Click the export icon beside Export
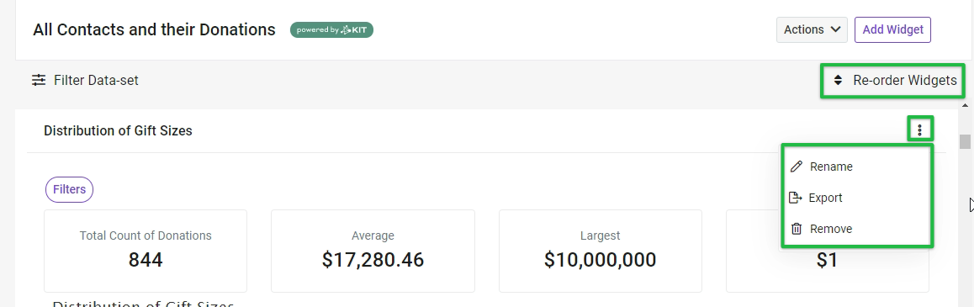Image resolution: width=974 pixels, height=307 pixels. point(795,198)
